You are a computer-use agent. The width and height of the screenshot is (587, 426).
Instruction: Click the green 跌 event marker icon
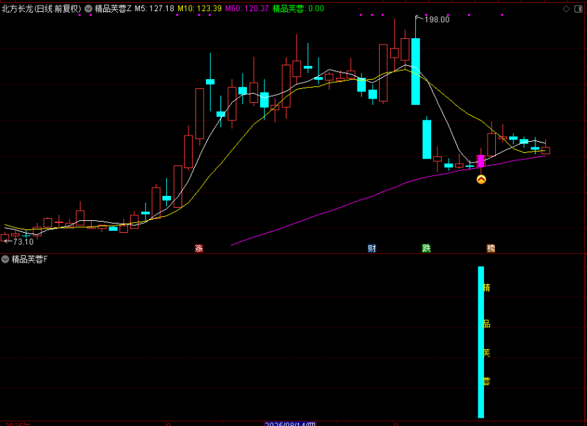(426, 248)
